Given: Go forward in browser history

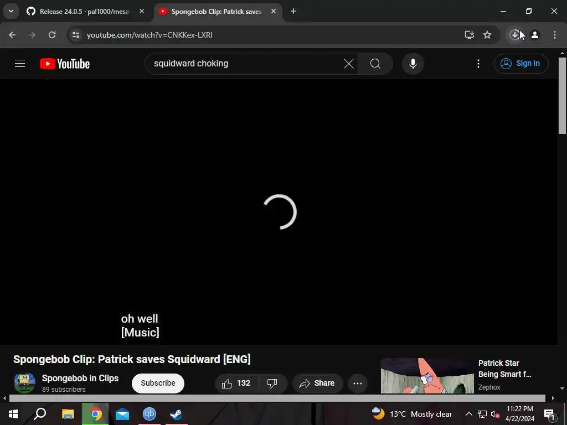Looking at the screenshot, I should coord(32,35).
